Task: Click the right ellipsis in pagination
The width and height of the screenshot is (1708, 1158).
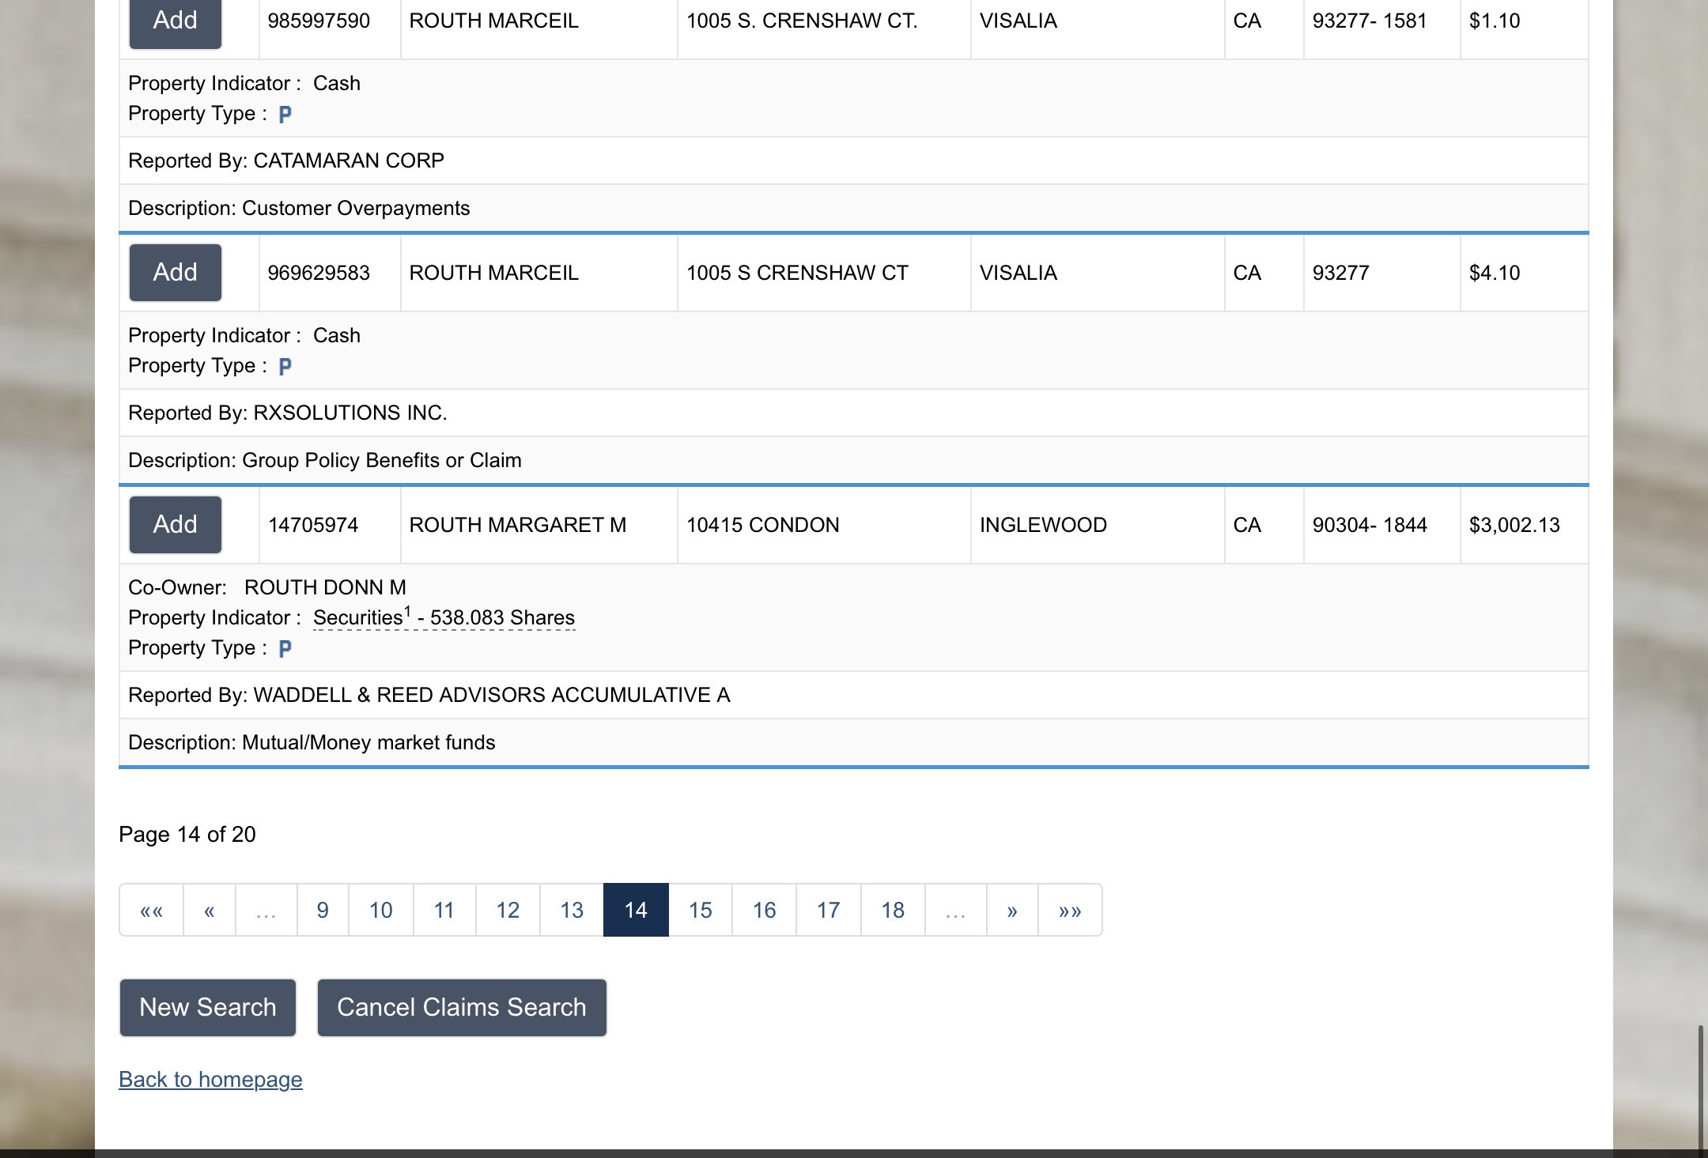Action: [x=956, y=910]
